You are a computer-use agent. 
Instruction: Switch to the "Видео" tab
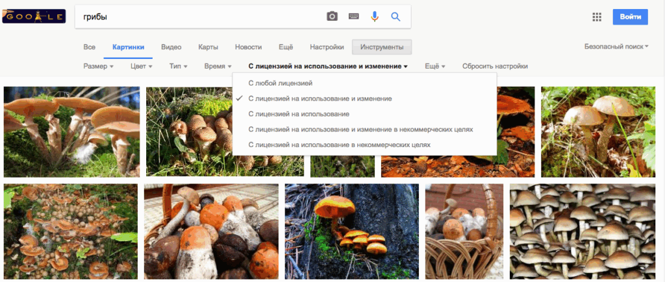click(x=171, y=47)
